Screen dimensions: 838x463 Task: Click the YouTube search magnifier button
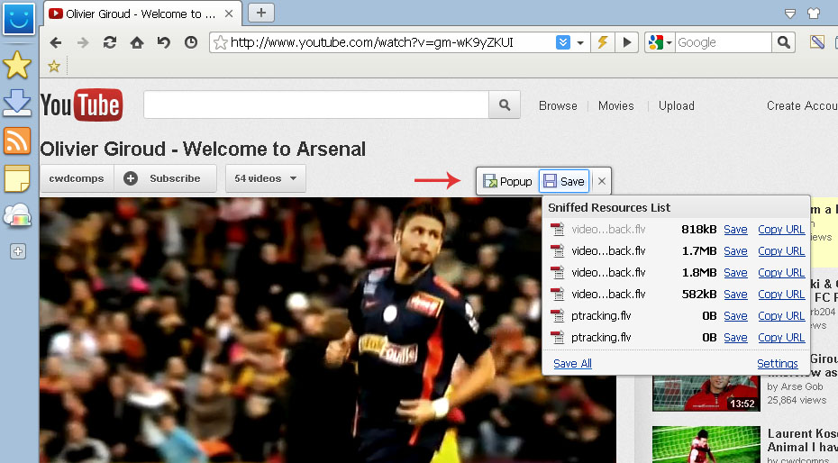click(x=505, y=105)
